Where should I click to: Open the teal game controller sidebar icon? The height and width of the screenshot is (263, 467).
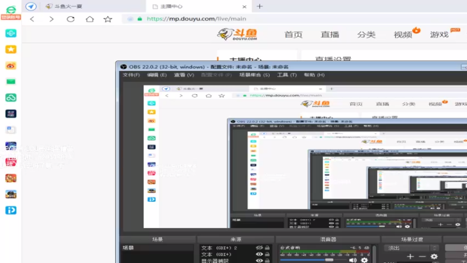[x=11, y=33]
